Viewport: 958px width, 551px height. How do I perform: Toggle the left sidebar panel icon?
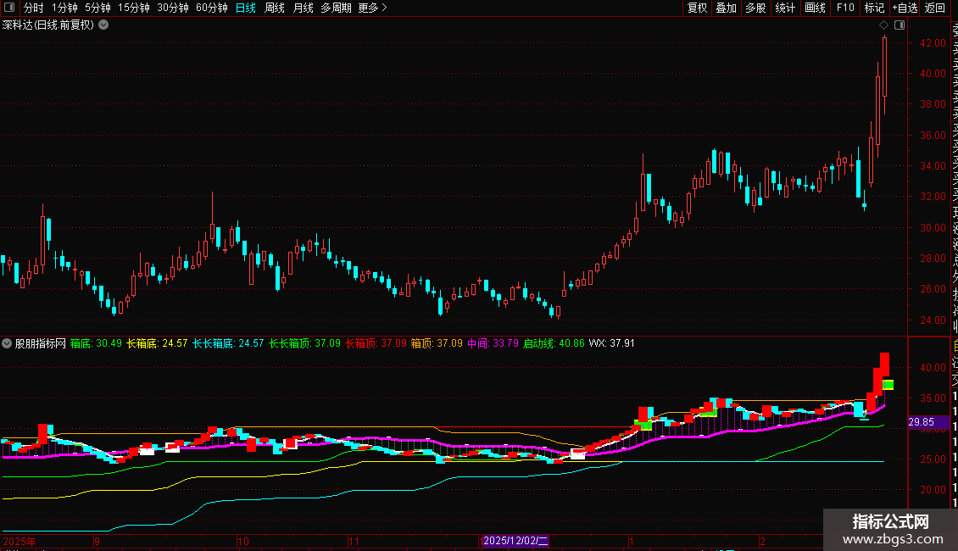pyautogui.click(x=9, y=8)
